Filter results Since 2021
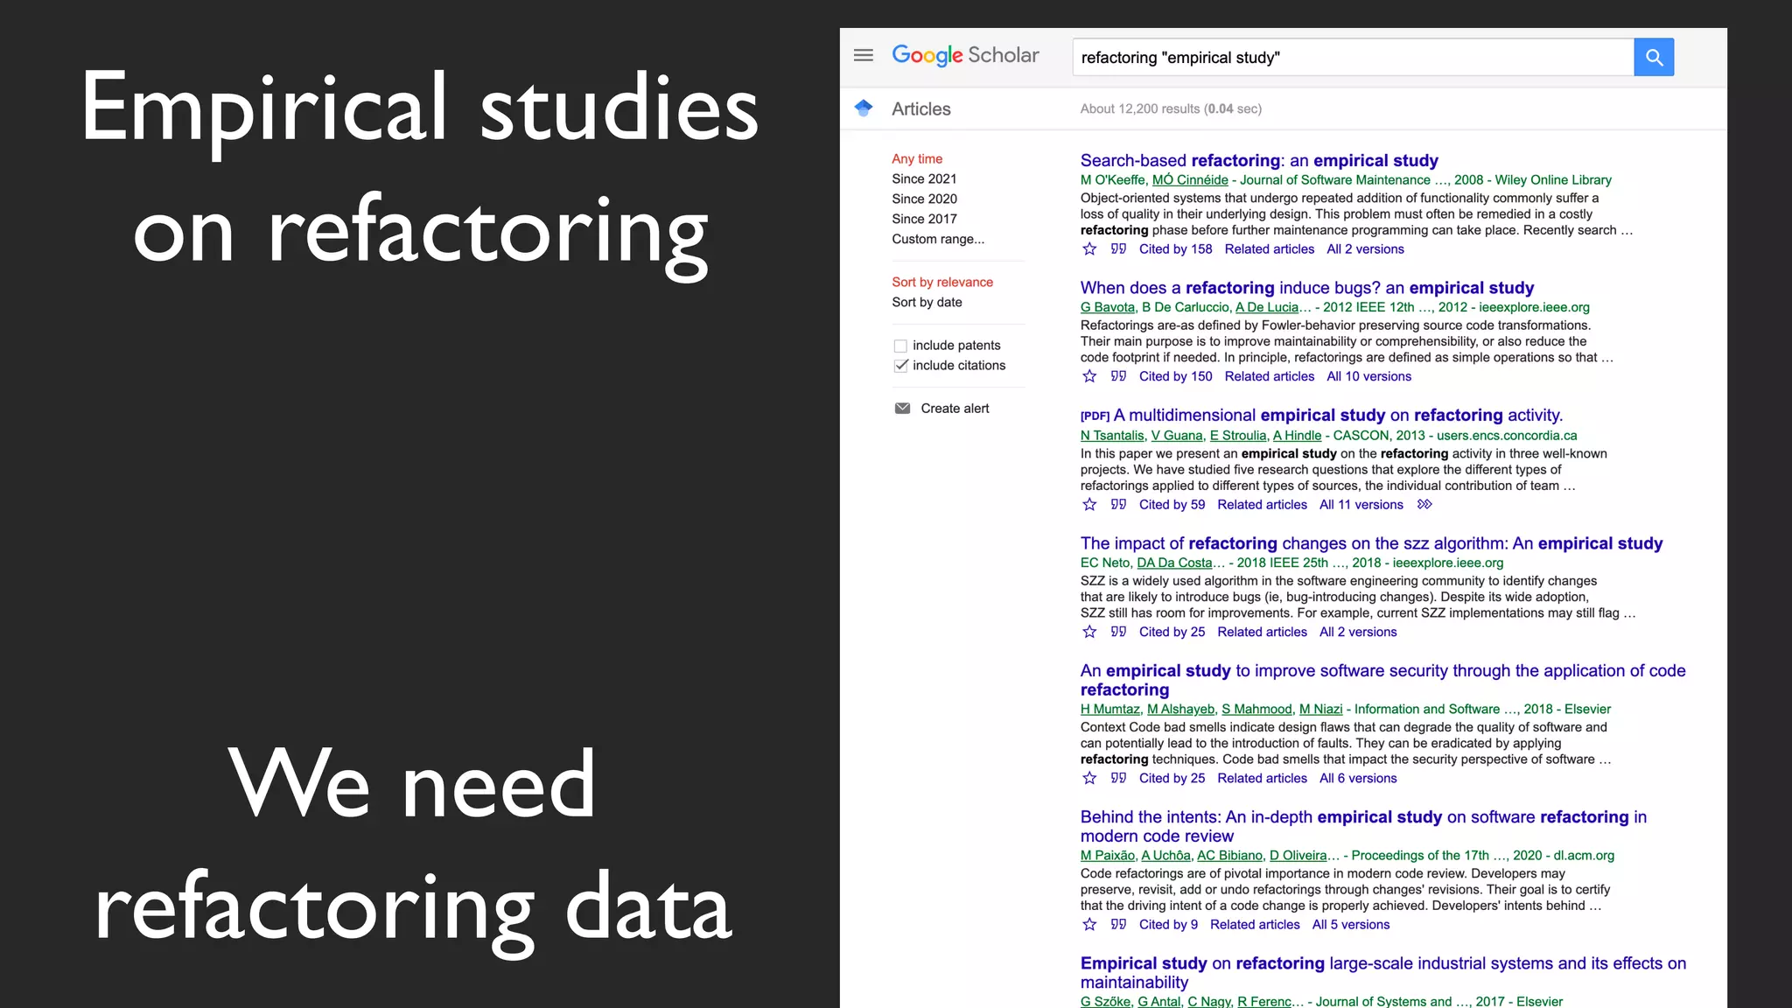The image size is (1792, 1008). click(x=924, y=178)
